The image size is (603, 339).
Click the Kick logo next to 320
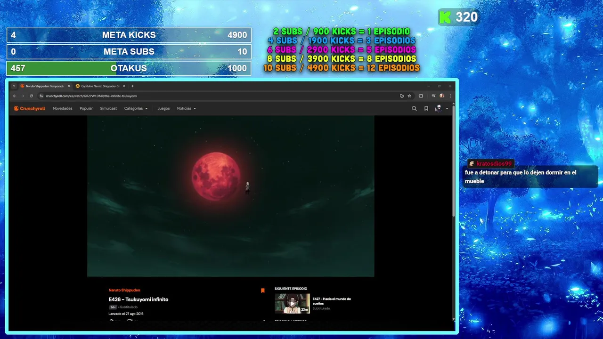(445, 17)
